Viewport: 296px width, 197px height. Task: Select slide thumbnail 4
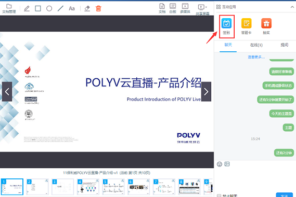coord(88,187)
